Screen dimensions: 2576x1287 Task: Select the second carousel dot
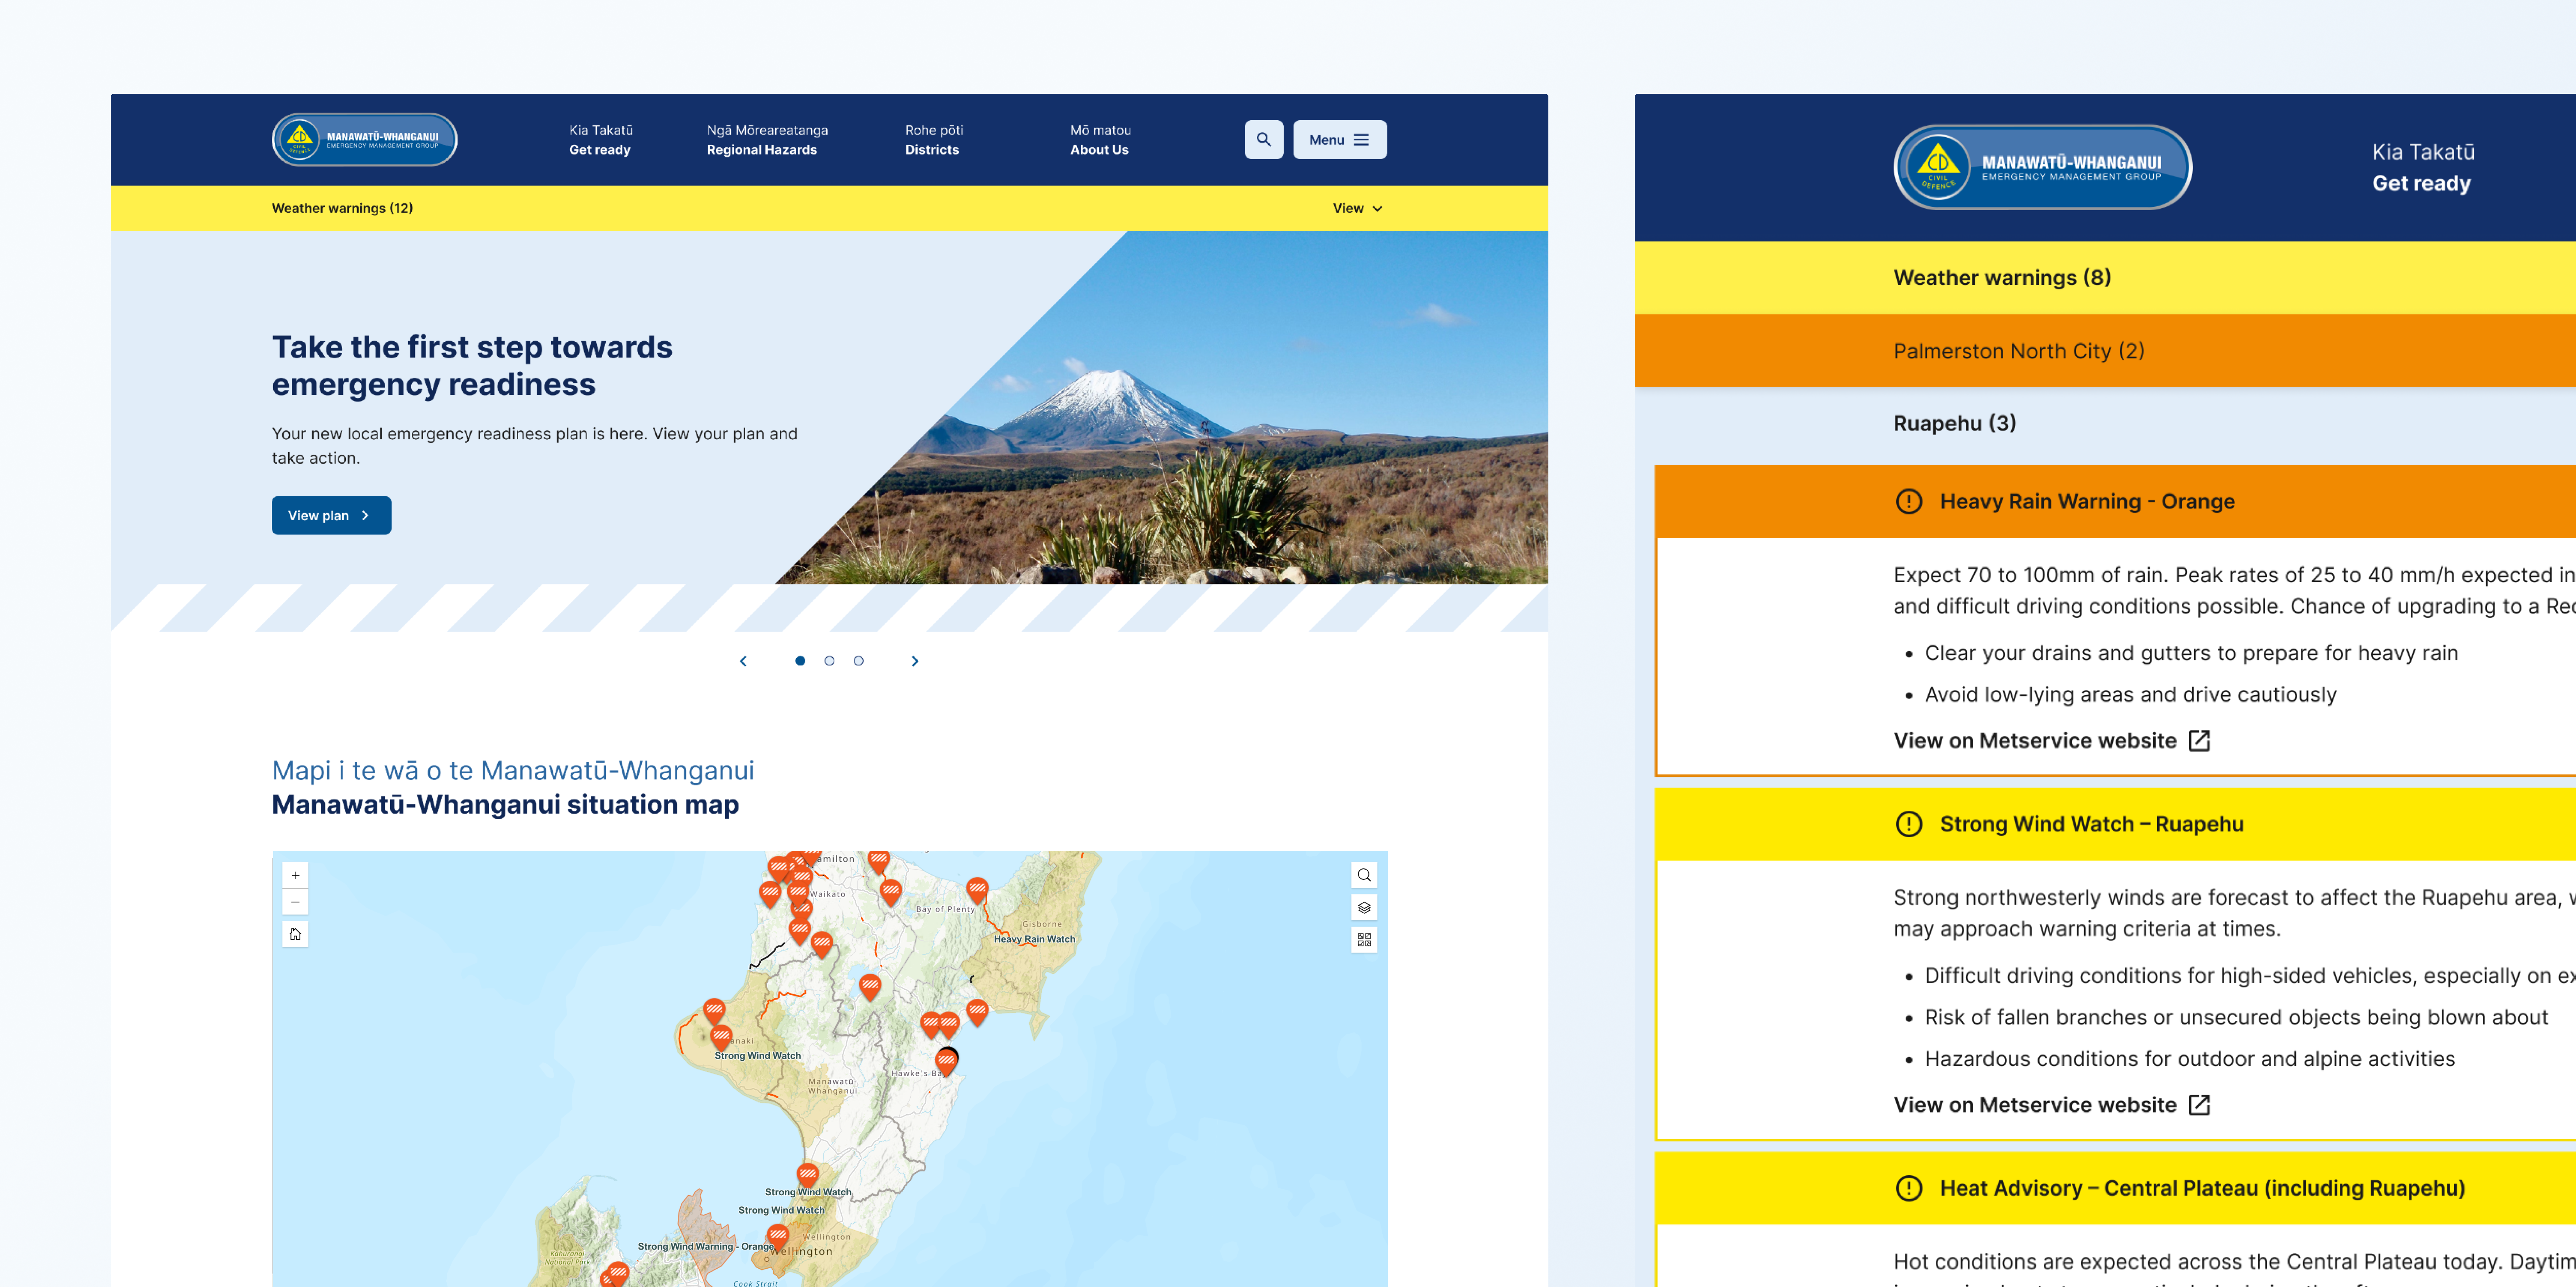(829, 661)
